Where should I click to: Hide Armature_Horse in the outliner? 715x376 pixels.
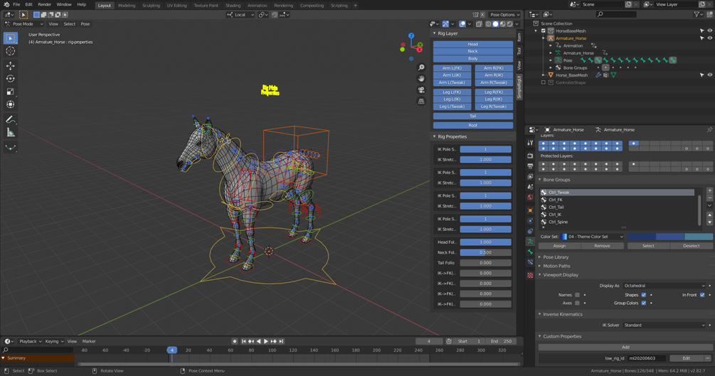pyautogui.click(x=709, y=38)
